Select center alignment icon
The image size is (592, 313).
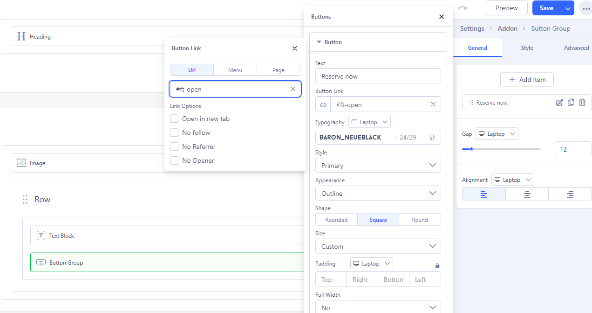tap(527, 194)
